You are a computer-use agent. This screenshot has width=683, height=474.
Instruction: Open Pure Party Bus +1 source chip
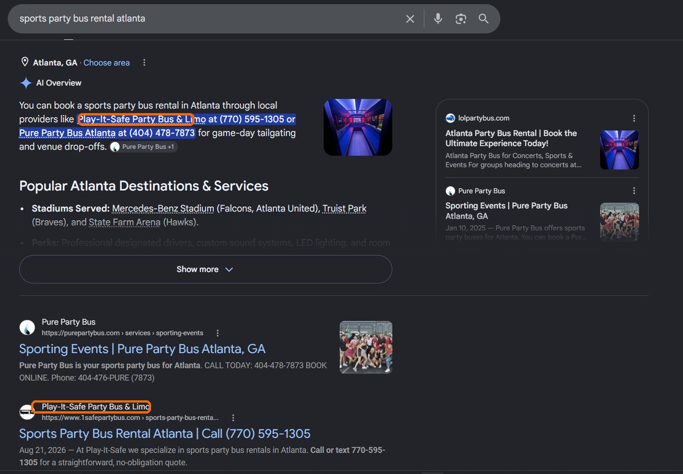[x=144, y=147]
